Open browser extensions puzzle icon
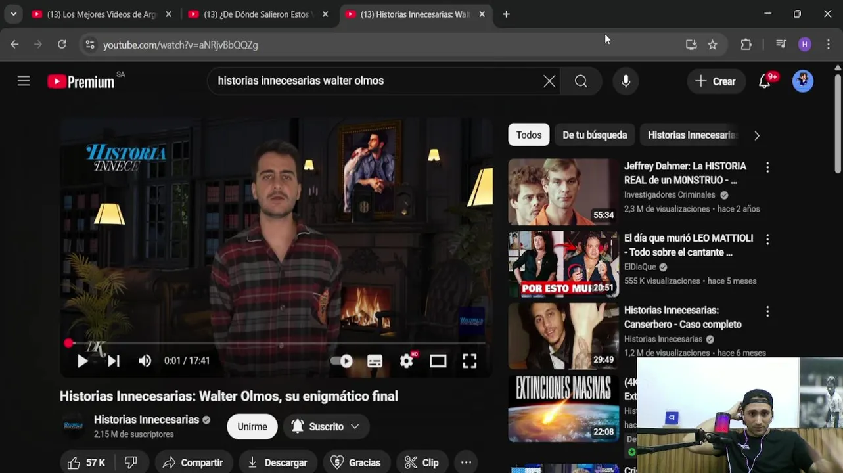The image size is (843, 473). click(x=746, y=45)
